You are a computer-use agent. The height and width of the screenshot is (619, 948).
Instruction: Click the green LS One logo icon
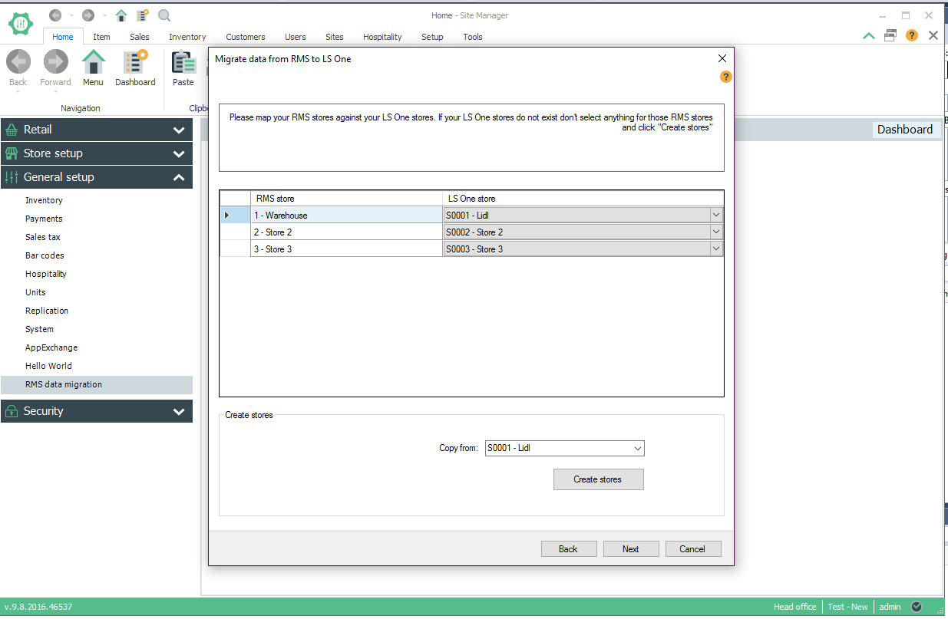(21, 22)
